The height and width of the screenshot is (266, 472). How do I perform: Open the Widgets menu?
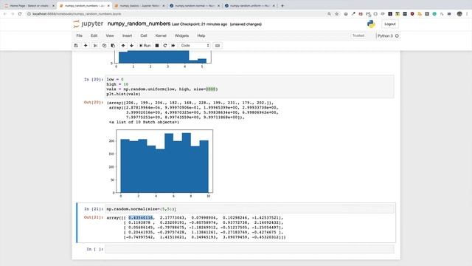(x=181, y=35)
